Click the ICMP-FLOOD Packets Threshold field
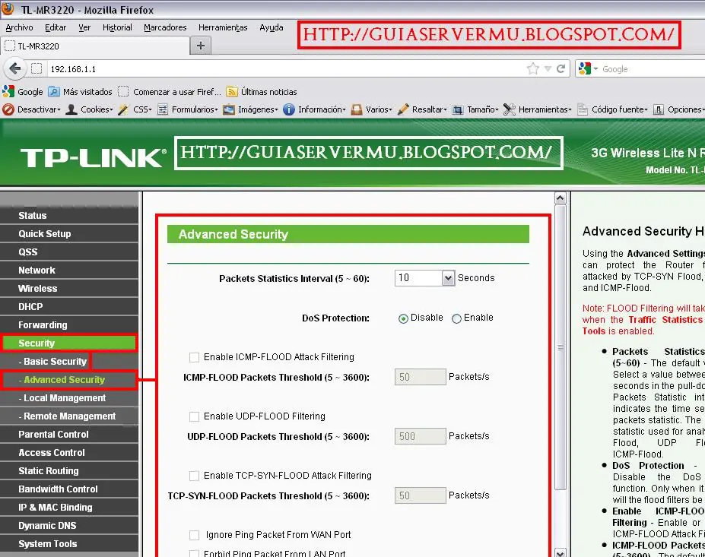705x557 pixels. click(421, 377)
